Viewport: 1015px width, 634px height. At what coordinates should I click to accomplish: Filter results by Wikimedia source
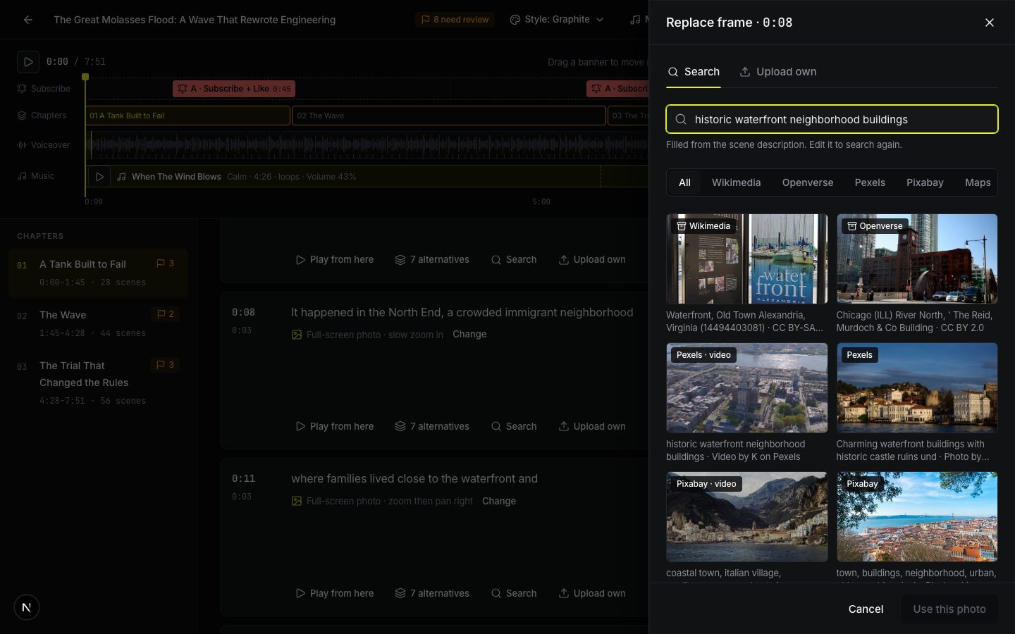(x=736, y=182)
